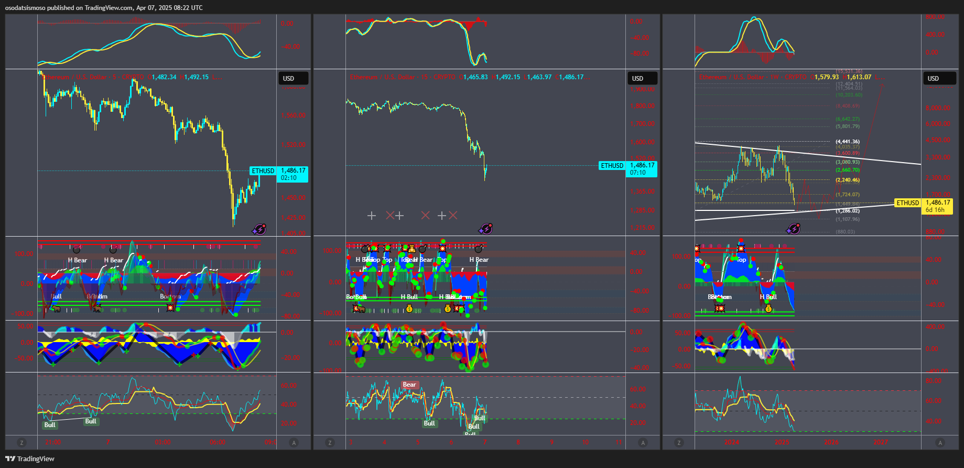Screen dimensions: 964x468
Task: Click the 1,486.17 price tag with 02:10 countdown
Action: click(293, 174)
